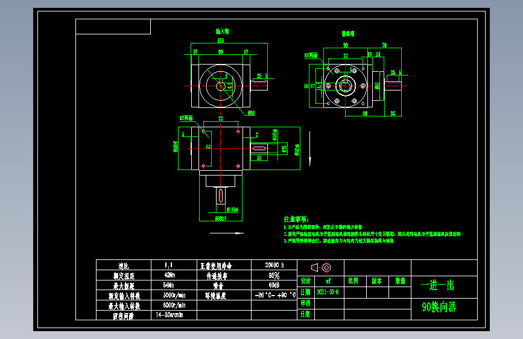Image resolution: width=523 pixels, height=339 pixels.
Task: Click the "环境温度" label cell
Action: (x=215, y=296)
